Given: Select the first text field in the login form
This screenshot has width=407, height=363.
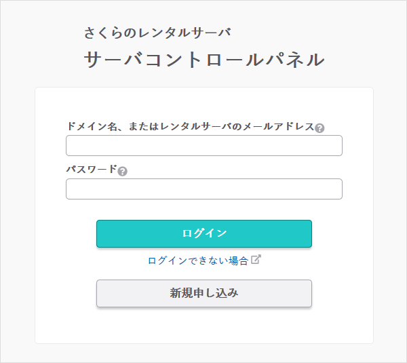Looking at the screenshot, I should pos(203,146).
